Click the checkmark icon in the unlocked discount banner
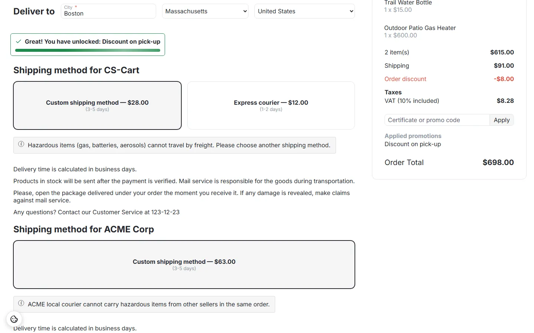Viewport: 534px width, 333px height. click(19, 41)
